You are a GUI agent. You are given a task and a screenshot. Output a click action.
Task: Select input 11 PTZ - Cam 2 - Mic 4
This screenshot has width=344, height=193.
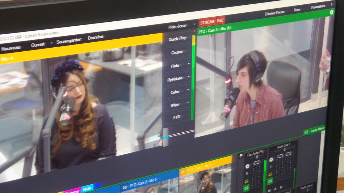206,175
